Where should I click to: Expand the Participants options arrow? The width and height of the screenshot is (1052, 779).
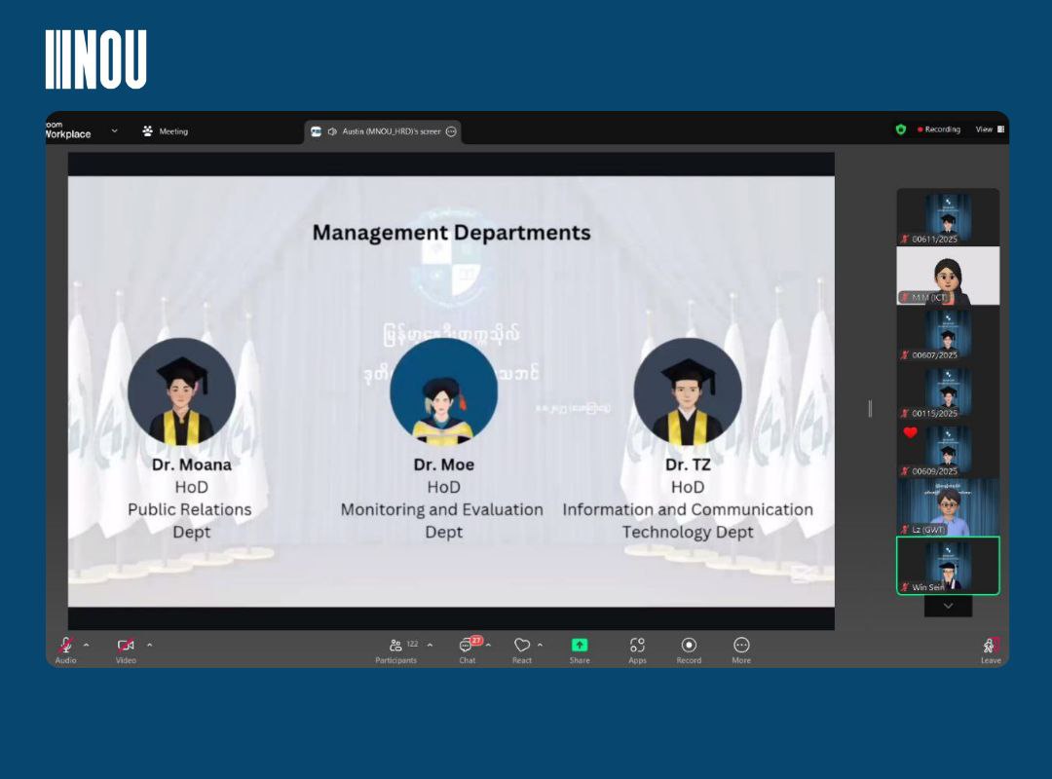431,645
